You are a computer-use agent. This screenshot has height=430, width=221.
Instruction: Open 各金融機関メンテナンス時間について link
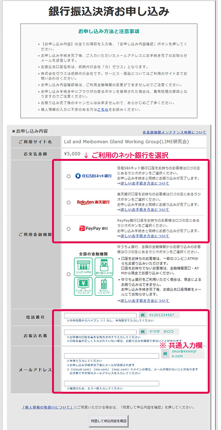174,132
